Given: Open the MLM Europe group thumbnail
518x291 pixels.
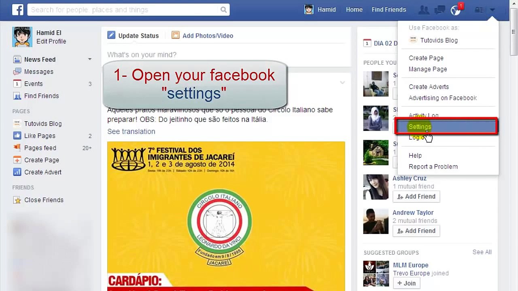Looking at the screenshot, I should [376, 273].
